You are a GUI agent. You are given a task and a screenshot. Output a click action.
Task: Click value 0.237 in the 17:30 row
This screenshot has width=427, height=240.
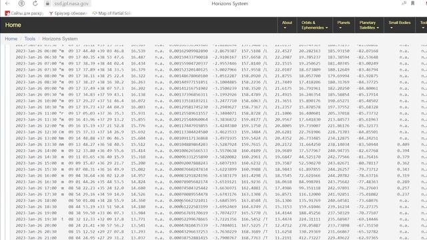403,194
